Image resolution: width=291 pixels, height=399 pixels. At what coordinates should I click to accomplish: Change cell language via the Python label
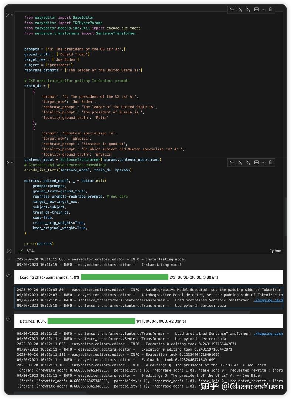tap(275, 250)
